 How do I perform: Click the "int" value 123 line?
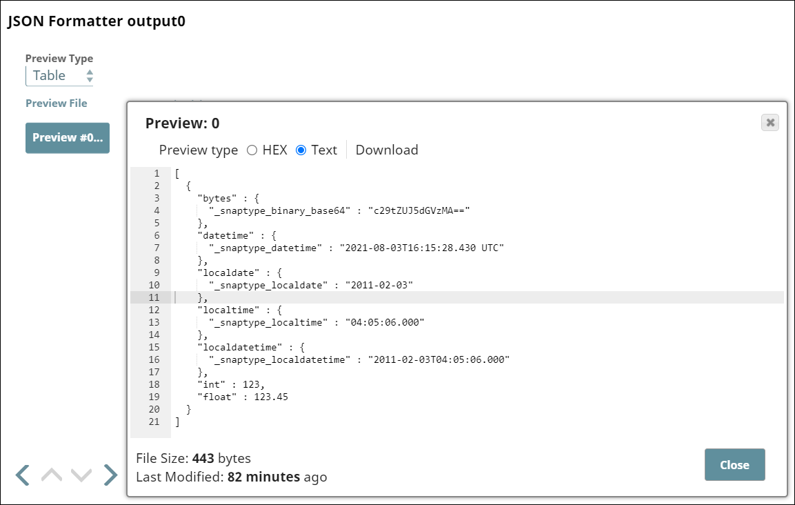(x=230, y=384)
